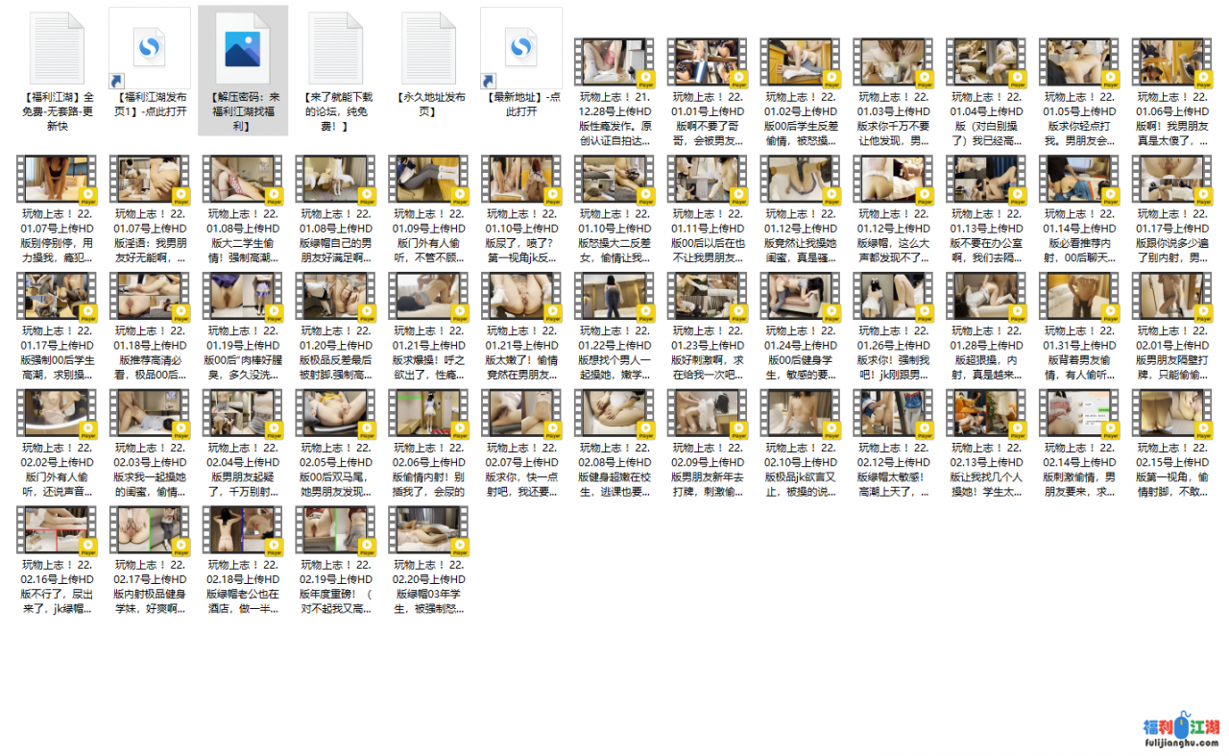The height and width of the screenshot is (756, 1229).
Task: Click the video file dated 22.01.14
Action: coord(1078,180)
